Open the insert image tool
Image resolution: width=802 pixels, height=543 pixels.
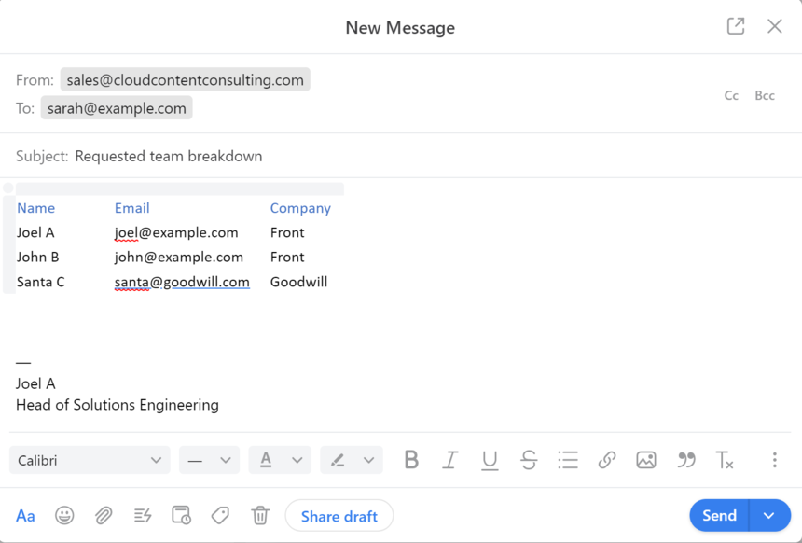coord(646,460)
